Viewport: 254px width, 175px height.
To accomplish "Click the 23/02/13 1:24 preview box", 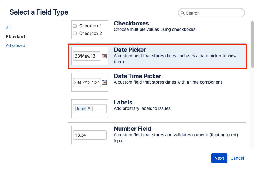I will (x=87, y=82).
